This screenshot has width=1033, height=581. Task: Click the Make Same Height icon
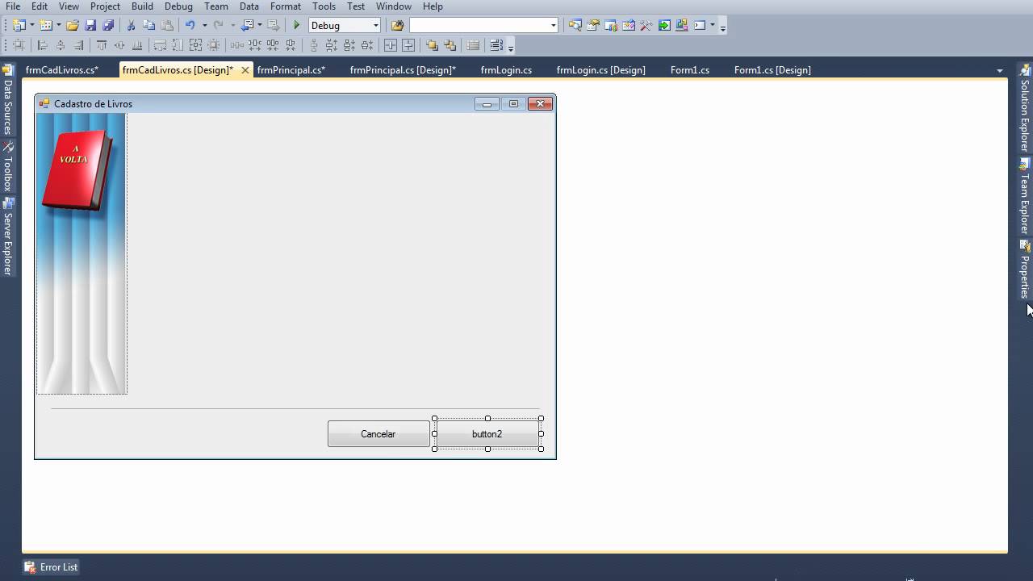(x=178, y=45)
